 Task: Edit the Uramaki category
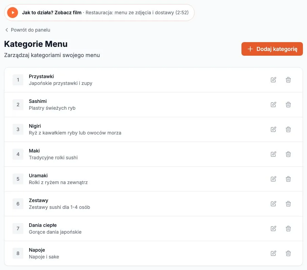(273, 179)
